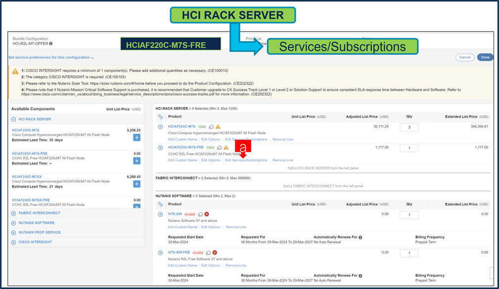The image size is (499, 289).
Task: Edit quantity field for NTX-SW-FRE
Action: pyautogui.click(x=409, y=253)
